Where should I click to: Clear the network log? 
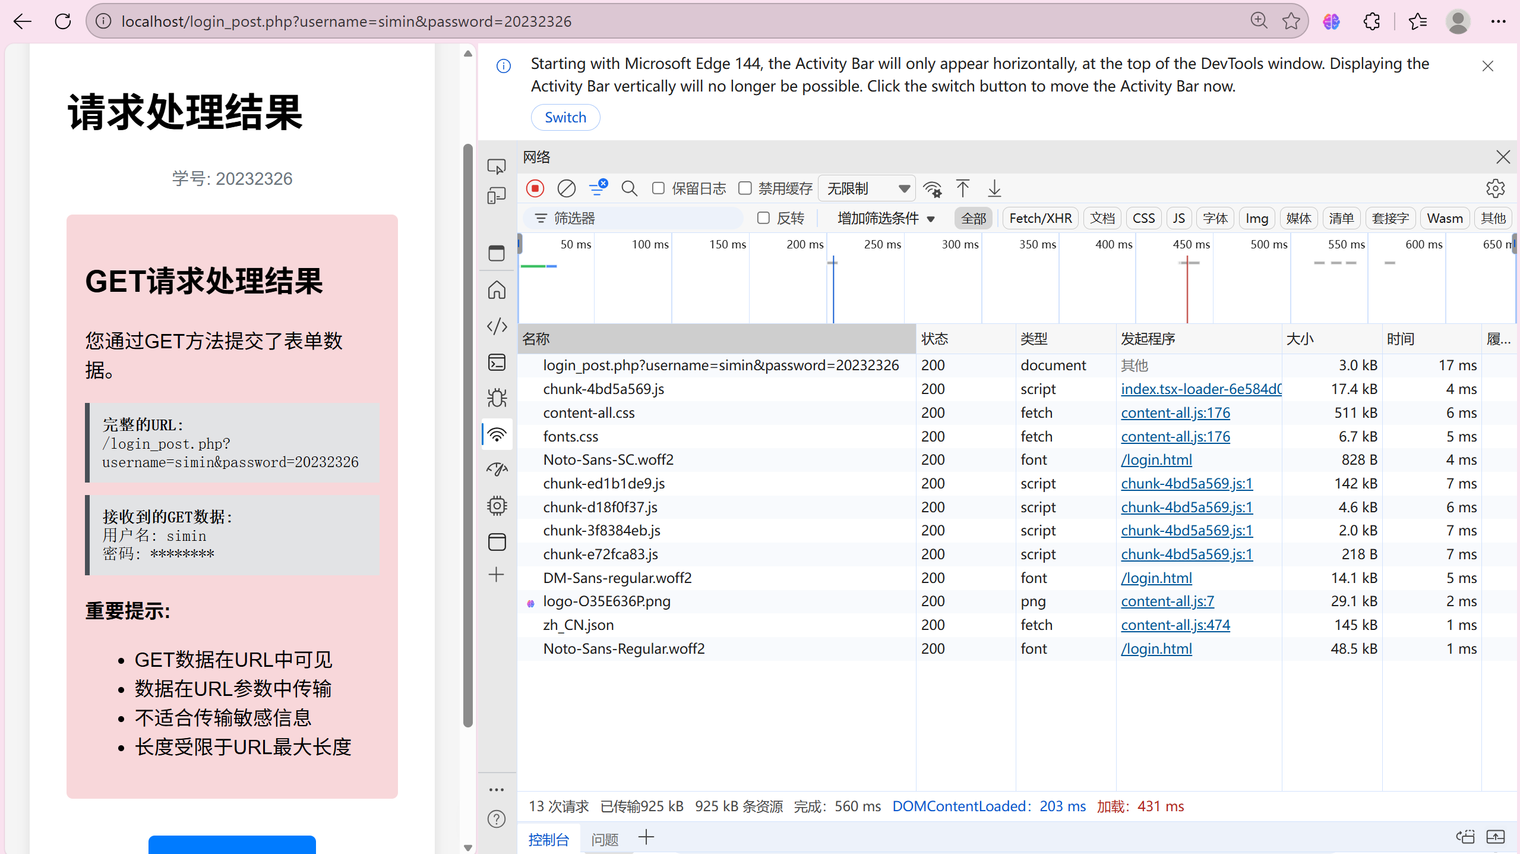click(566, 189)
